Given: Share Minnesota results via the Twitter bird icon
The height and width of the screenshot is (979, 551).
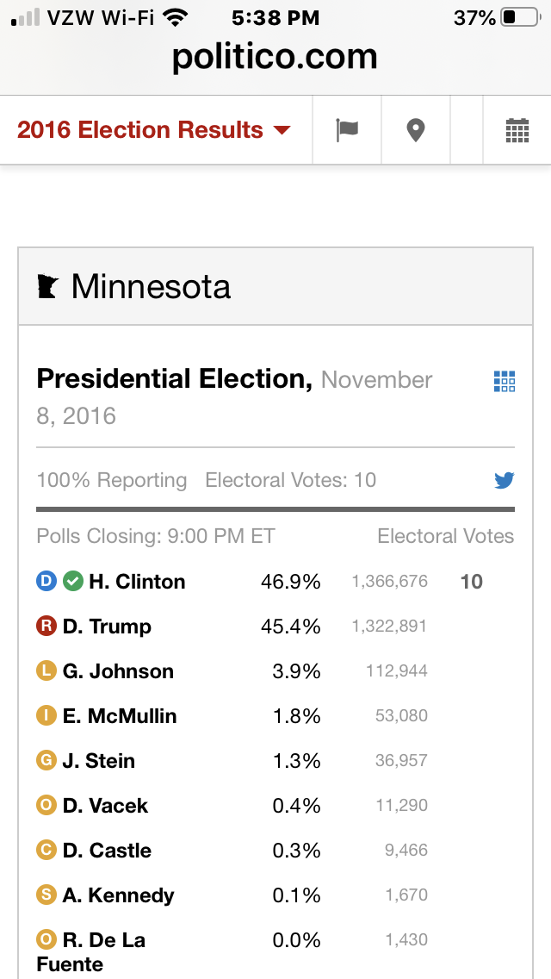Looking at the screenshot, I should point(505,480).
